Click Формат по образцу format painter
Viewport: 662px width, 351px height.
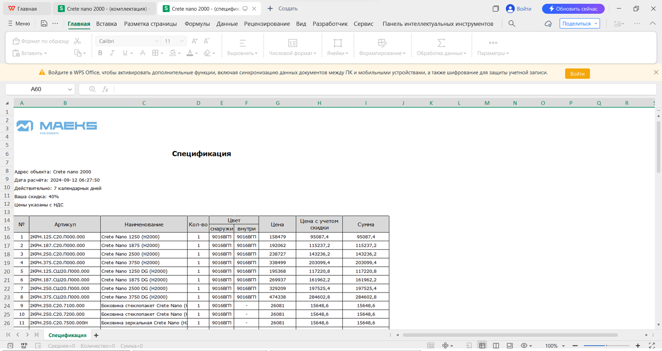(x=41, y=41)
